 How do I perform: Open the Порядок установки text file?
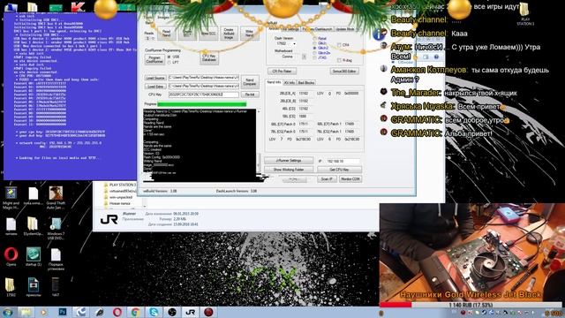coord(56,259)
